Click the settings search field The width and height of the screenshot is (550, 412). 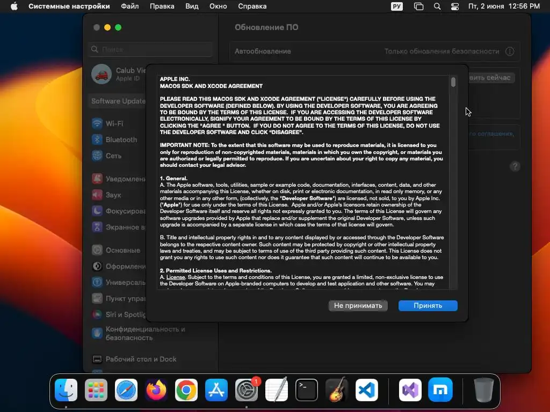pyautogui.click(x=151, y=49)
